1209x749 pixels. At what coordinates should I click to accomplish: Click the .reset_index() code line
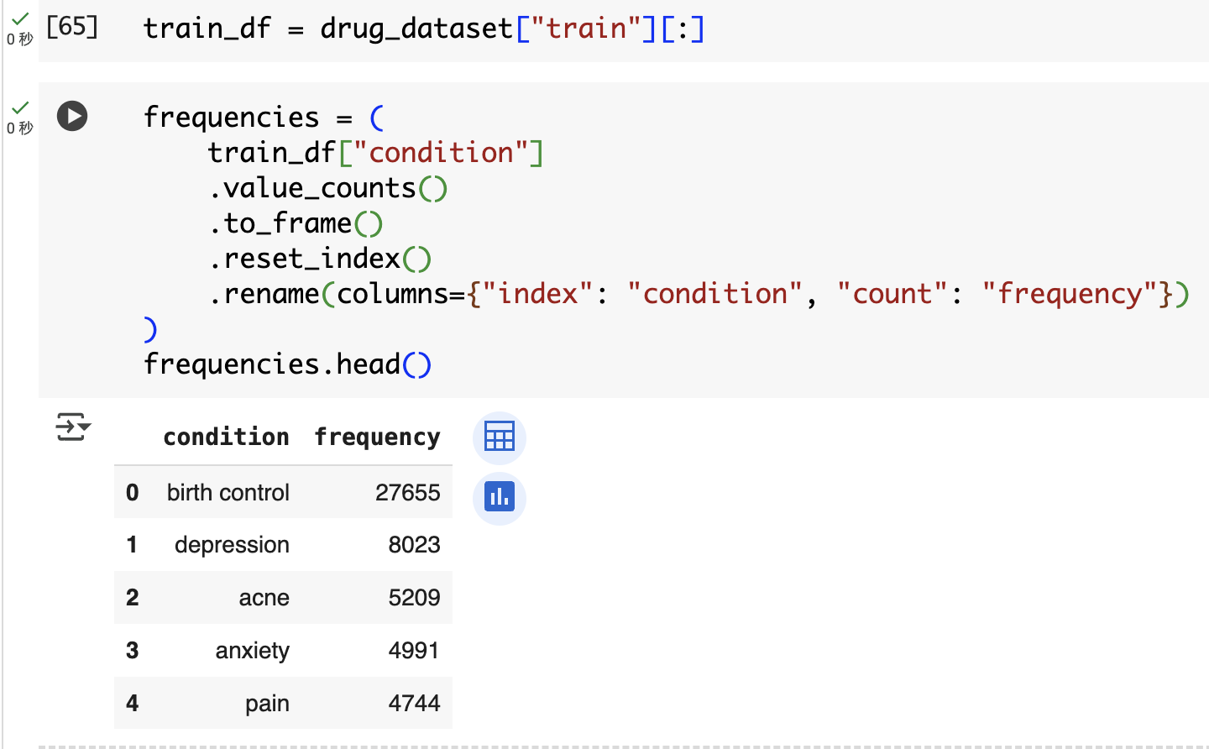click(319, 259)
